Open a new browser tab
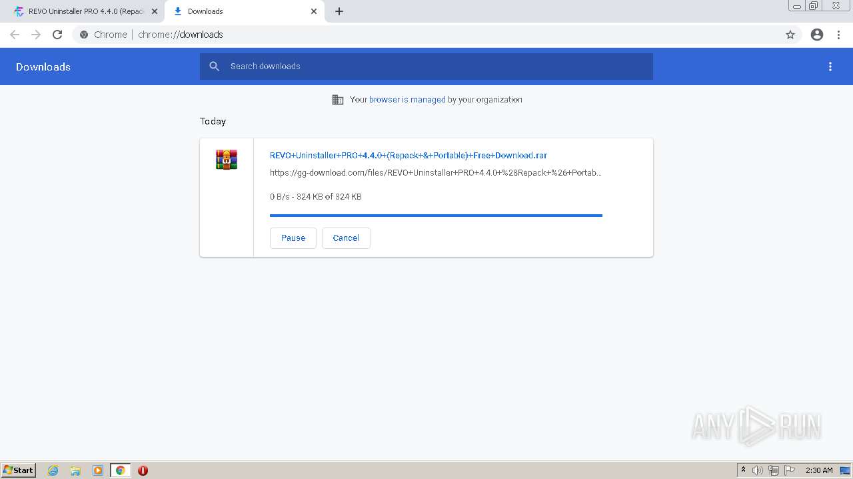 click(x=339, y=11)
